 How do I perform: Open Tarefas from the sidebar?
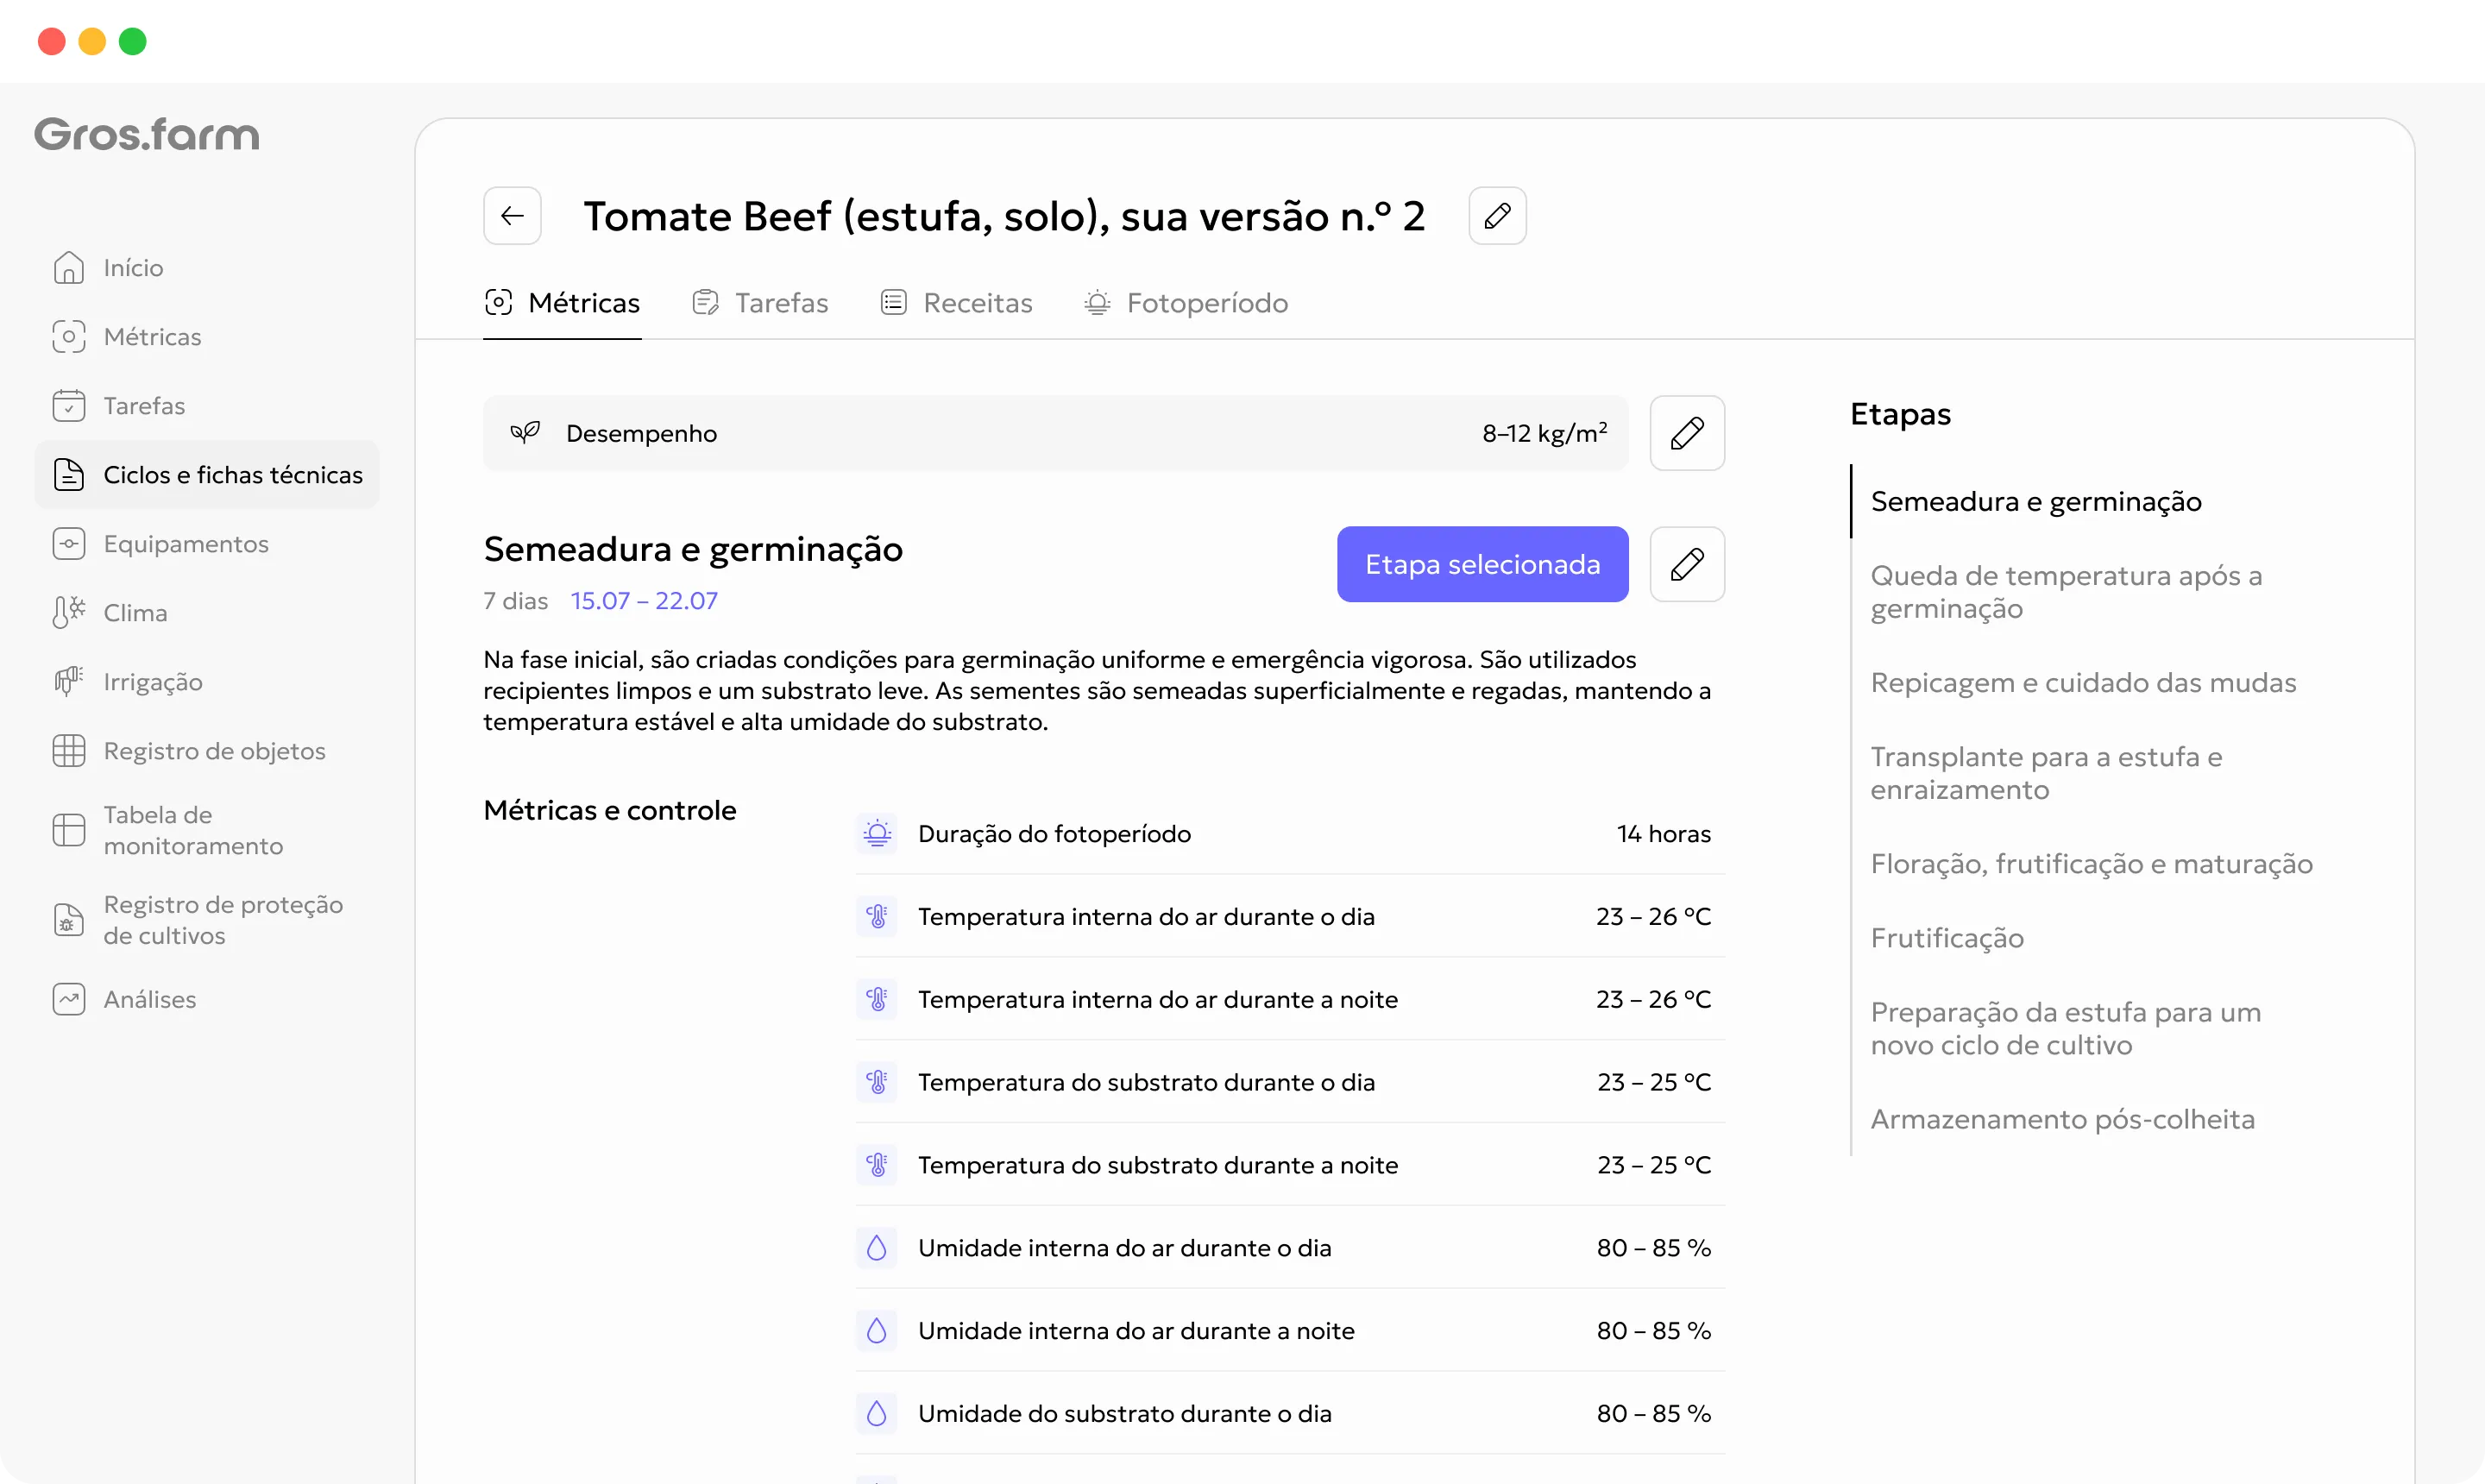pos(207,406)
